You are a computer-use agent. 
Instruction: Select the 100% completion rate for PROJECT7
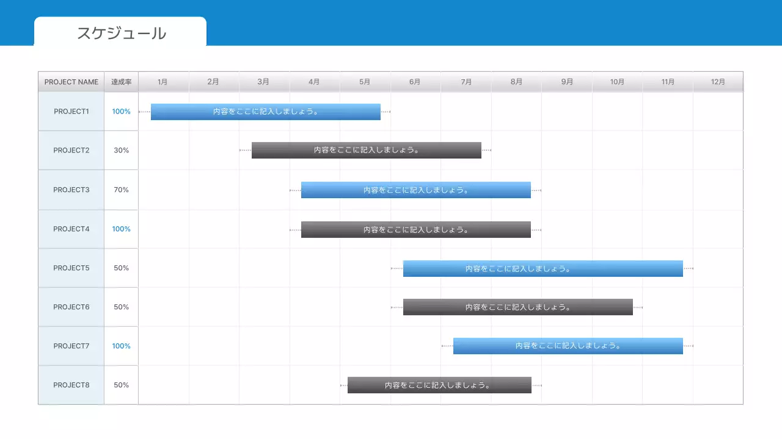point(121,346)
